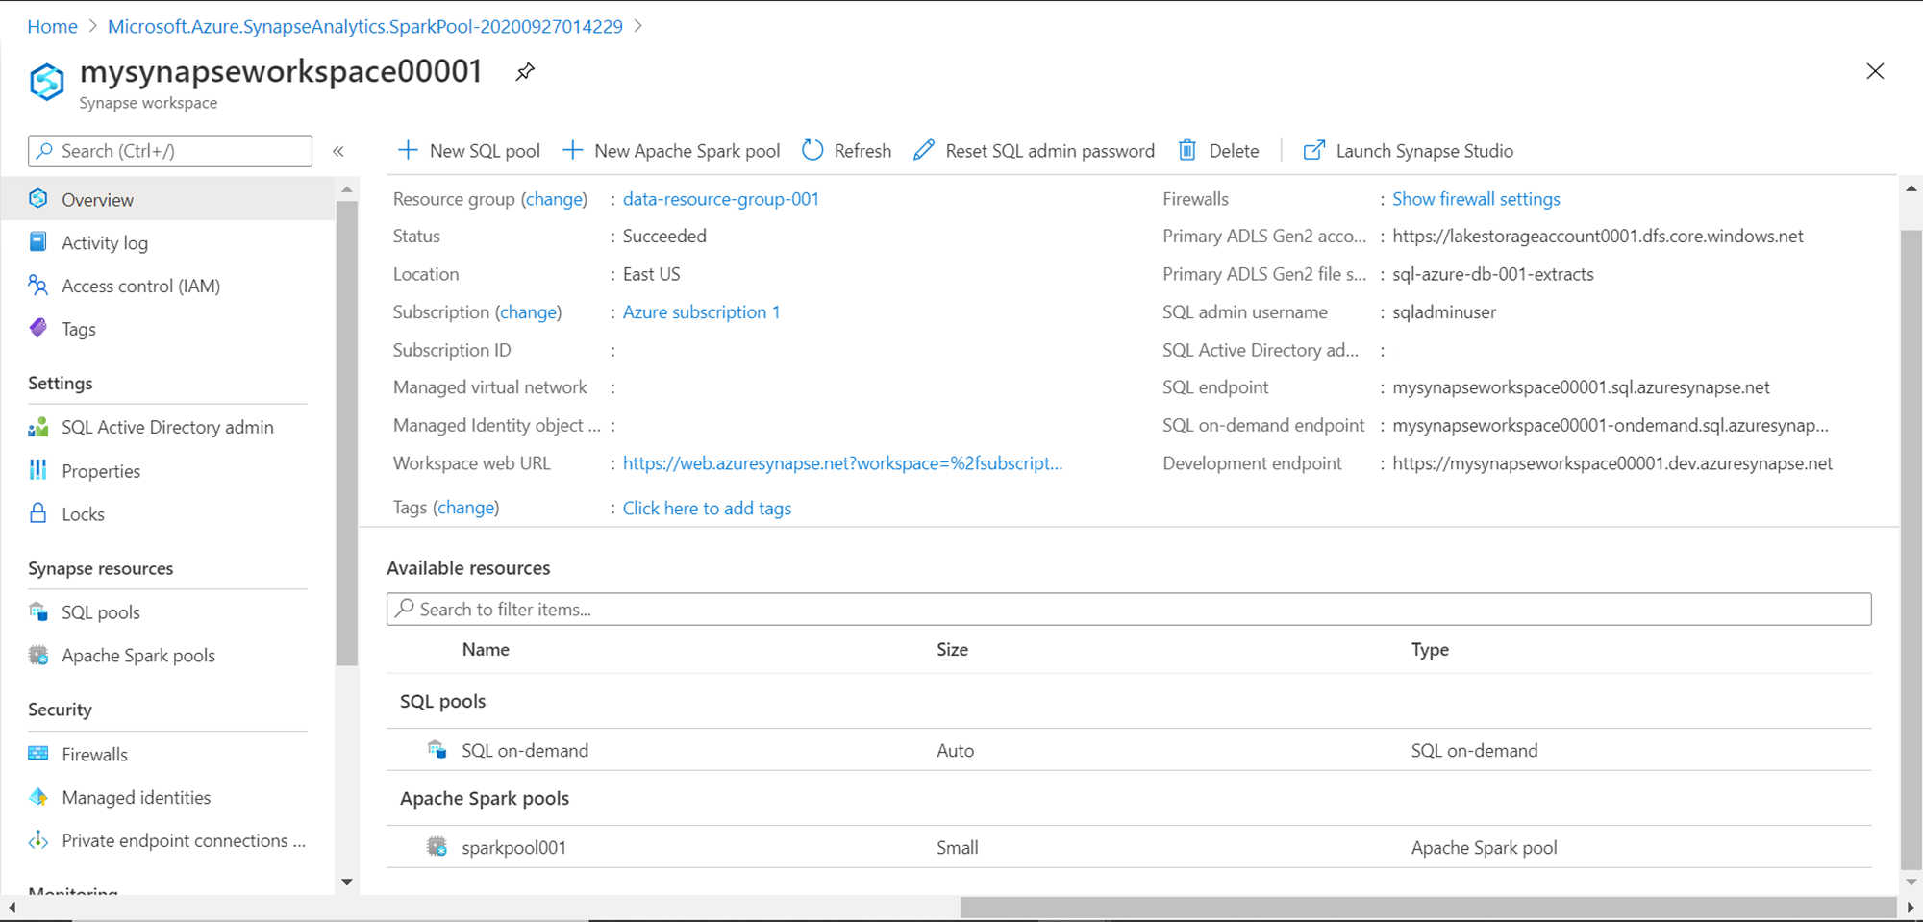Collapse the left navigation menu
Screen dimensions: 1923x922
[338, 151]
